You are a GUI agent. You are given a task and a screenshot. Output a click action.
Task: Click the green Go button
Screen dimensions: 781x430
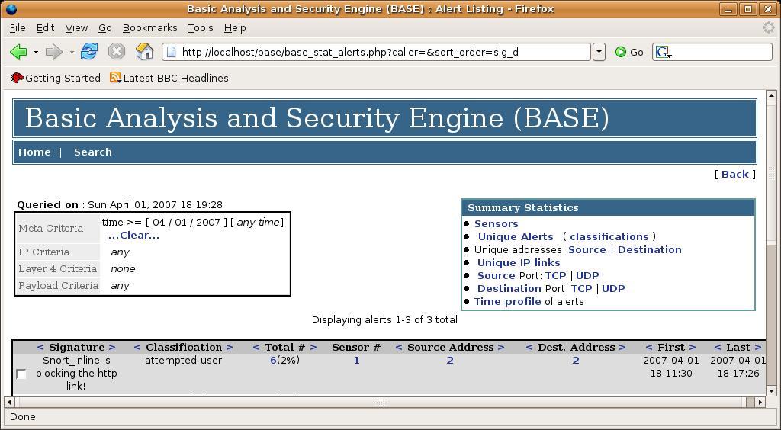click(x=629, y=52)
